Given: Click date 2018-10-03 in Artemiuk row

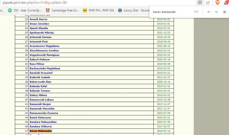Looking at the screenshot, I should [164, 37].
